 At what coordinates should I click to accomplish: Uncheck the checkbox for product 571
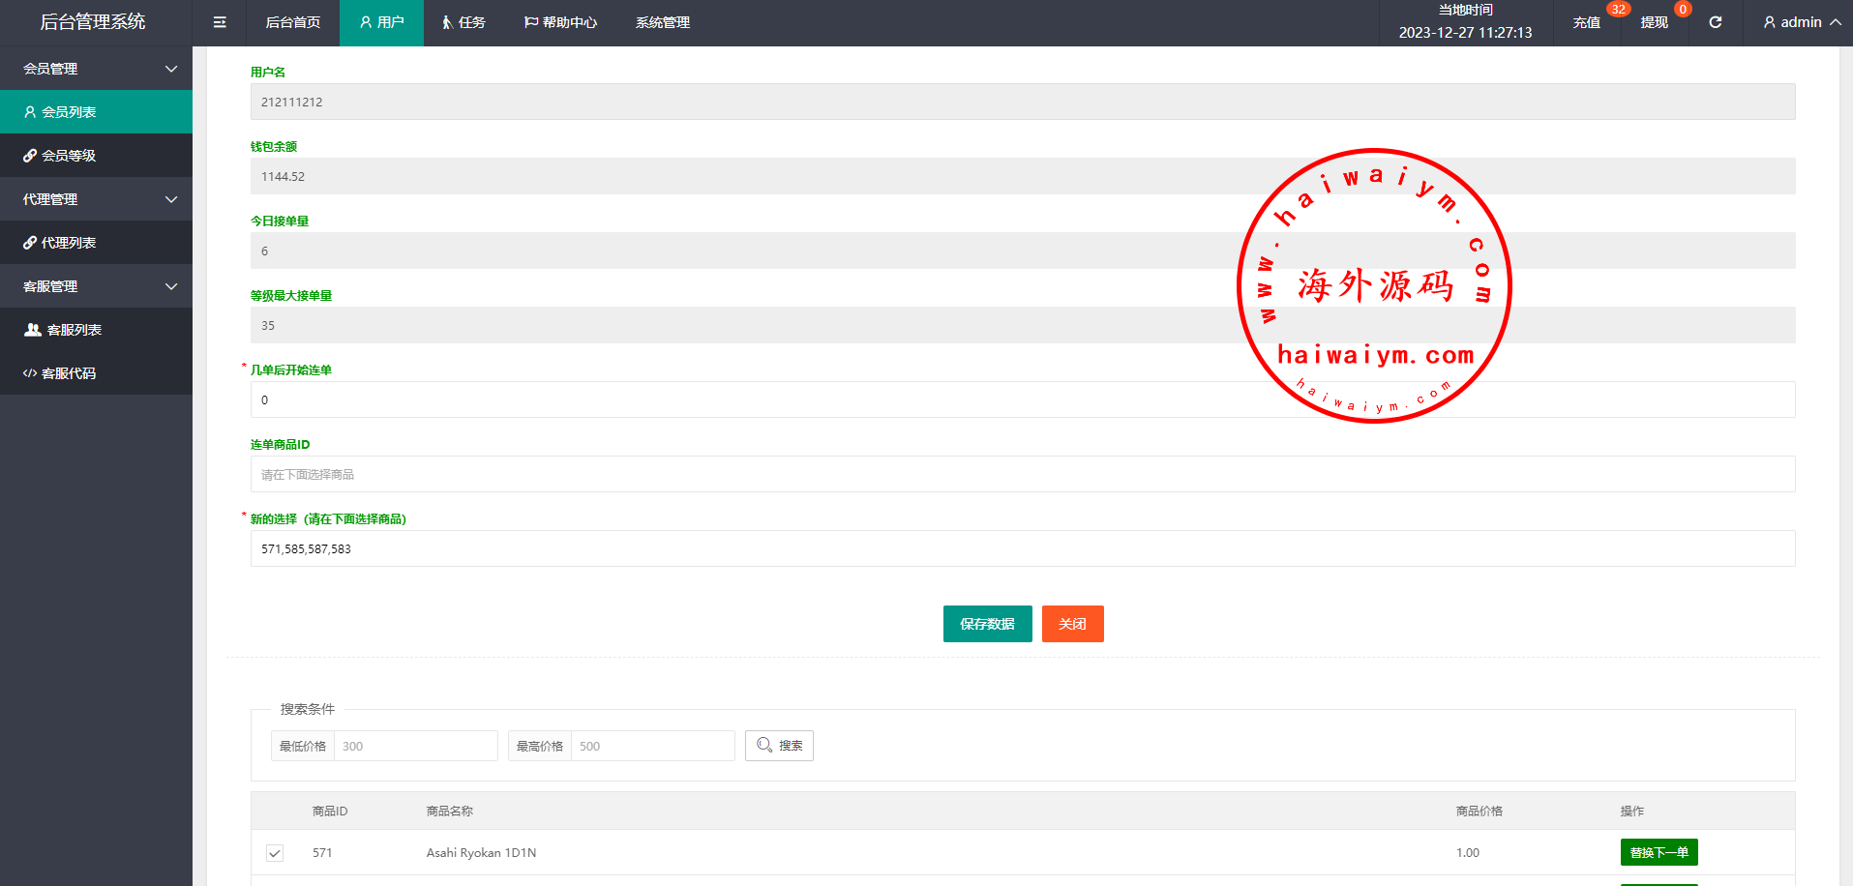tap(275, 853)
